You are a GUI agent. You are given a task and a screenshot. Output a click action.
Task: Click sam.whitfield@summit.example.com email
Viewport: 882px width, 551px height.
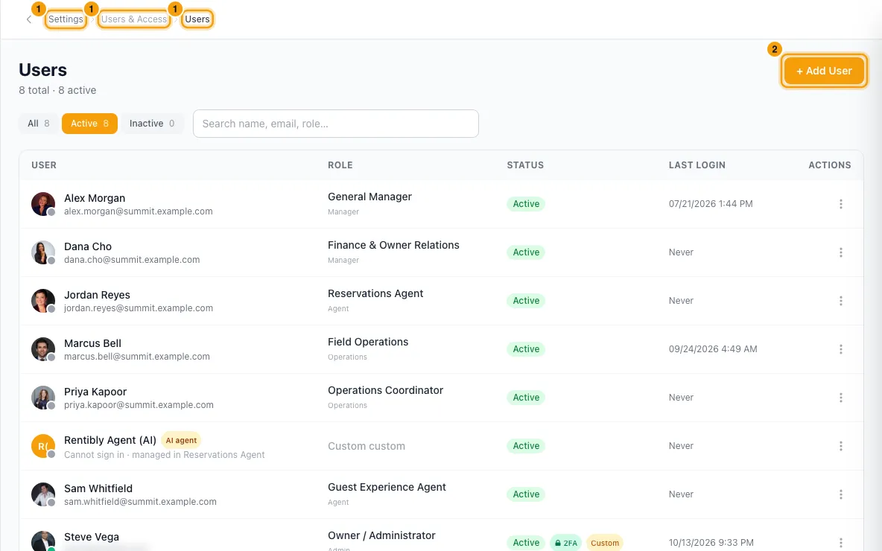coord(140,502)
